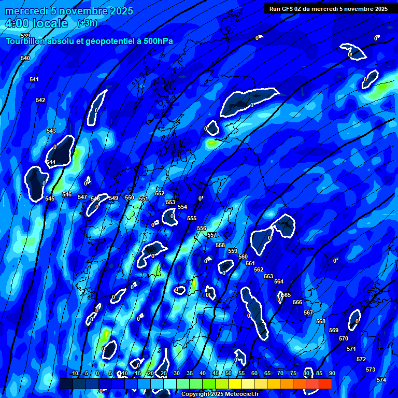Click the 558 geopotential contour label

(x=220, y=245)
